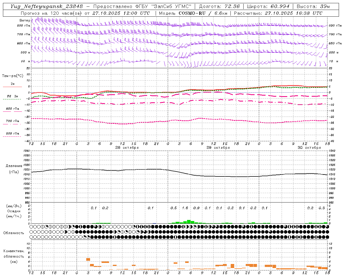Click the 0.9 precipitation value
Image resolution: width=343 pixels, height=275 pixels.
[x=196, y=208]
